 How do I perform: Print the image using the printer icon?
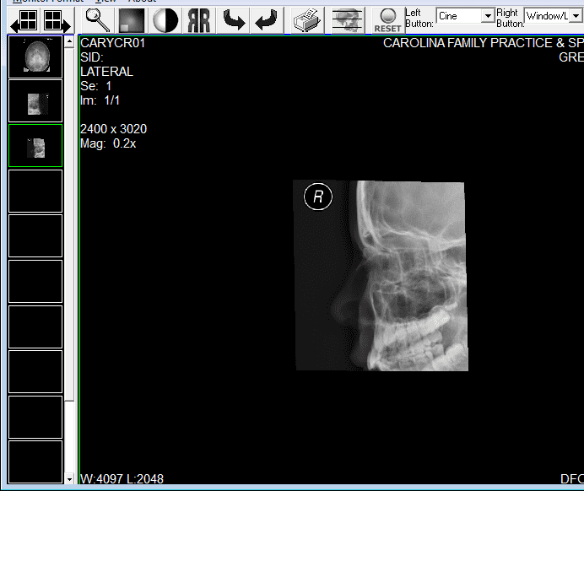[306, 20]
